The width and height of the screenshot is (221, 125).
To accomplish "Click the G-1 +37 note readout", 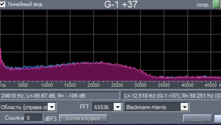I will pyautogui.click(x=121, y=4).
